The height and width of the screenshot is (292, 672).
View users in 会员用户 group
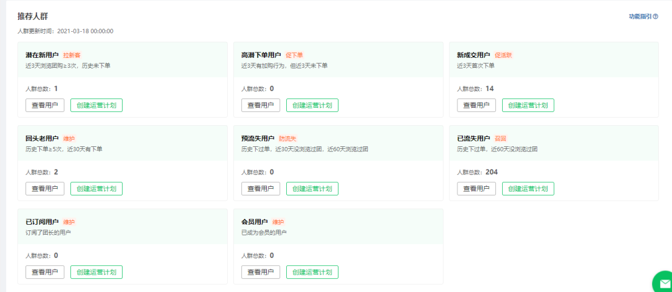point(261,272)
